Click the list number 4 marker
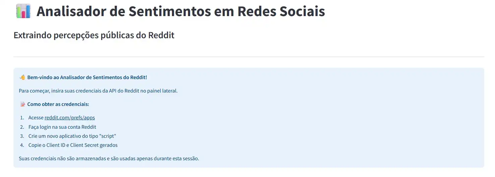Screen dimensions: 495x177 [22, 145]
